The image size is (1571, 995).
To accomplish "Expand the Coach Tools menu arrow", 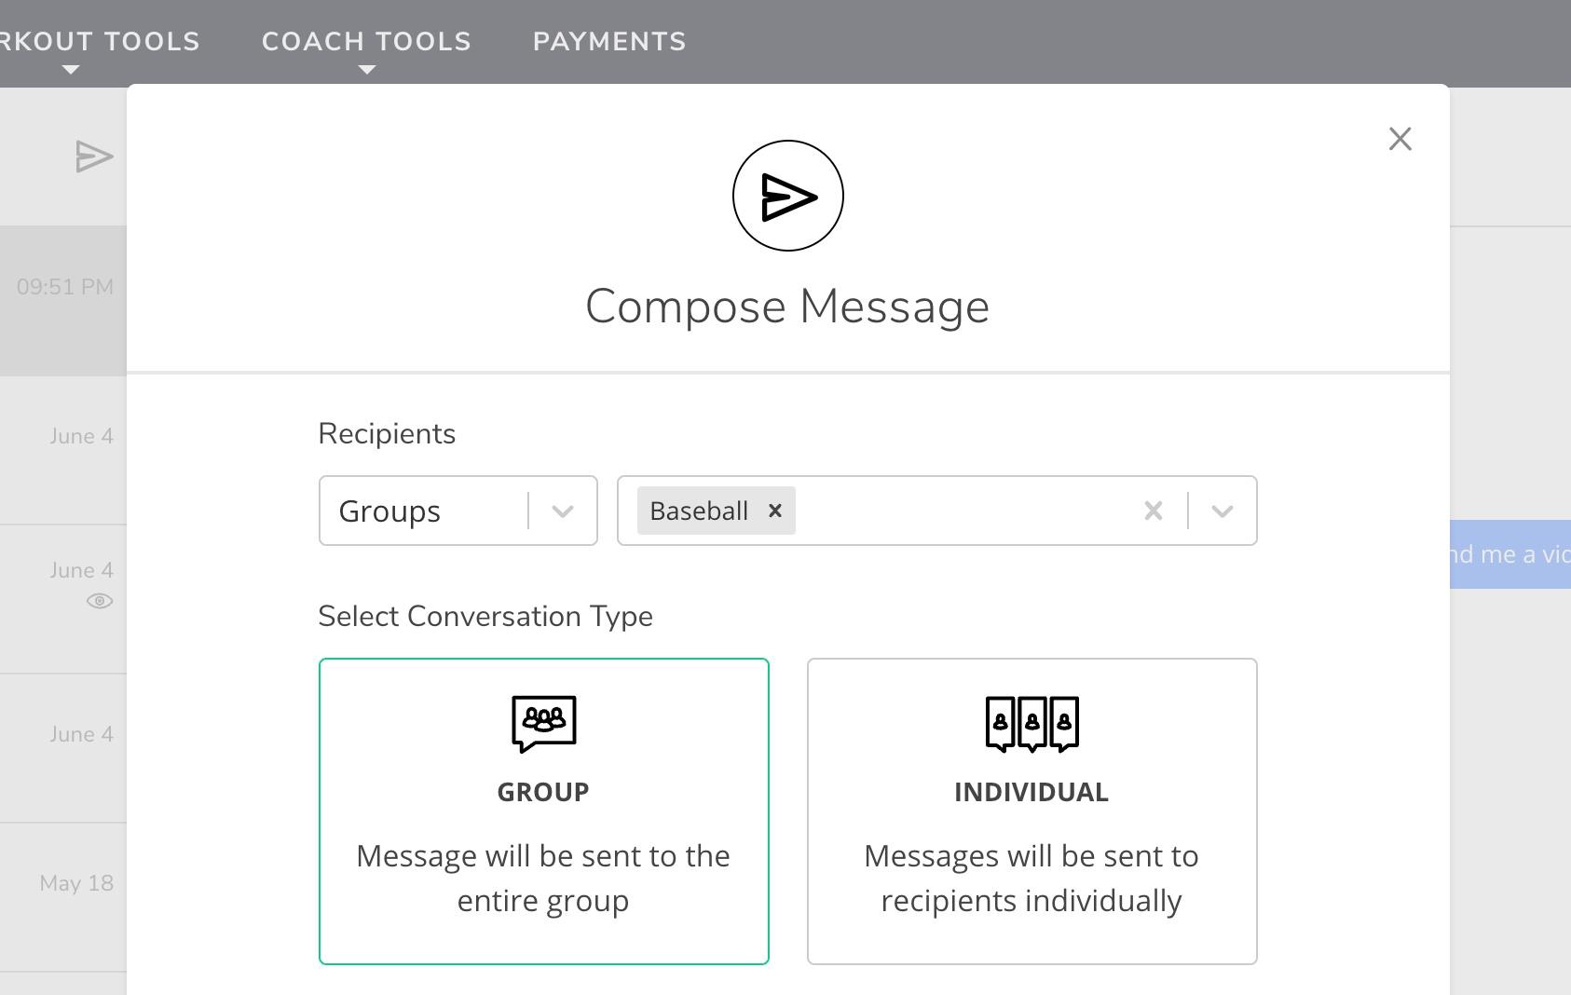I will coord(367,70).
